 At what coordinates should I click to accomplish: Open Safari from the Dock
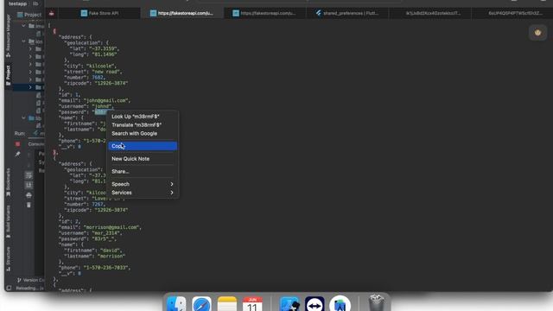201,304
